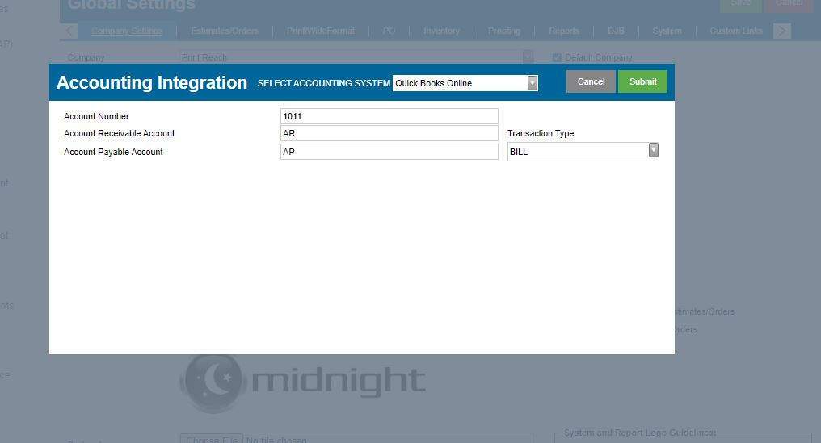Select the DJB tab in Global Settings
This screenshot has width=821, height=443.
(x=616, y=31)
